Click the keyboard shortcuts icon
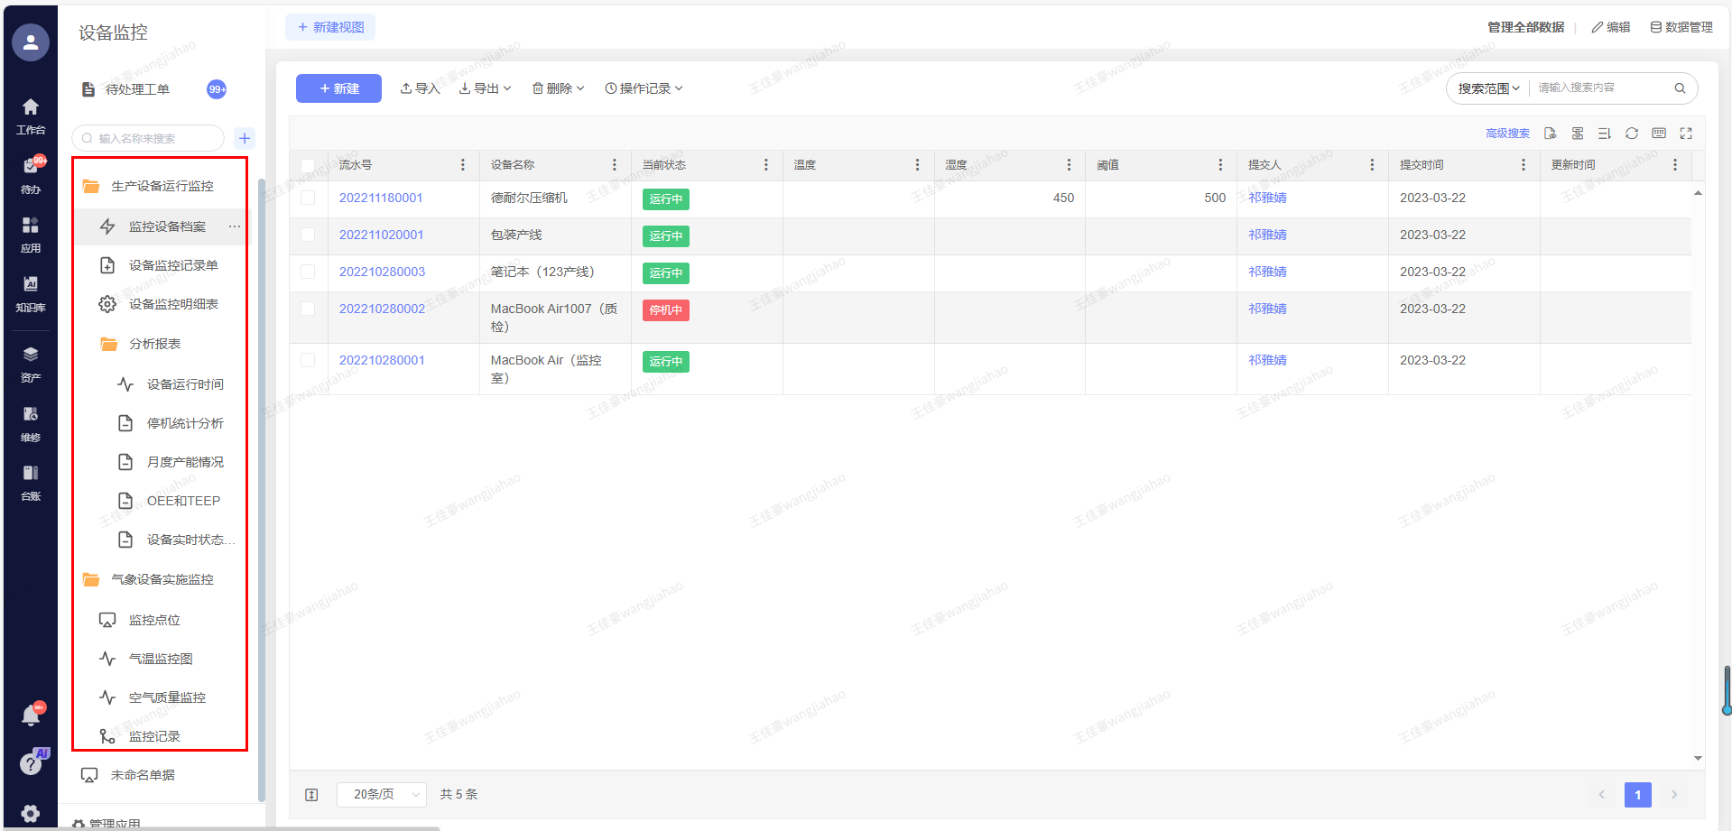 (1658, 134)
